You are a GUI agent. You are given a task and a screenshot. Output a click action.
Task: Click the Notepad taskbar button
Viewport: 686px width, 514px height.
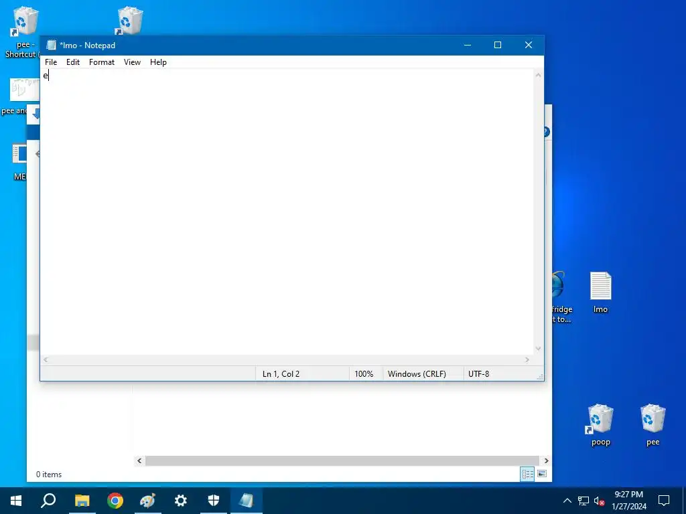247,501
